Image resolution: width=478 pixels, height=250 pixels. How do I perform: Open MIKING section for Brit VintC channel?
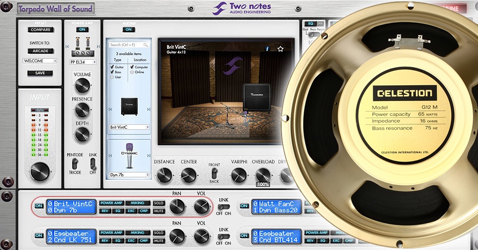(137, 203)
